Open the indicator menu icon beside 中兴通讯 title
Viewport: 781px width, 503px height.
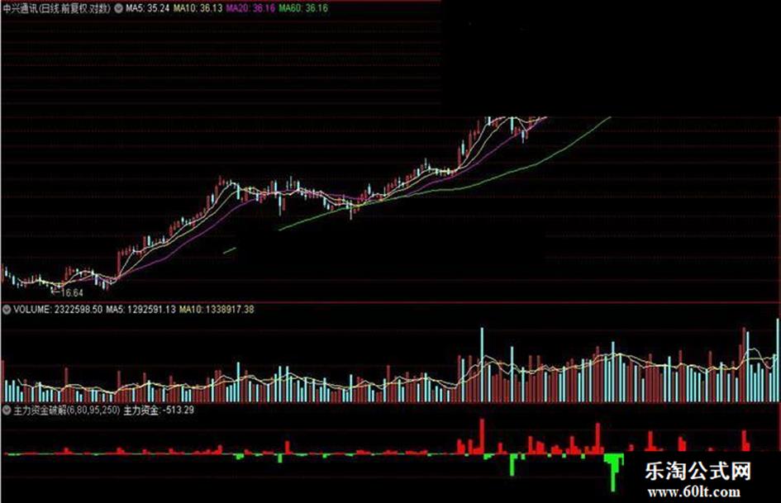pyautogui.click(x=118, y=8)
